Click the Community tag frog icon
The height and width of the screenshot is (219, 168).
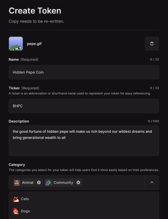[49, 182]
